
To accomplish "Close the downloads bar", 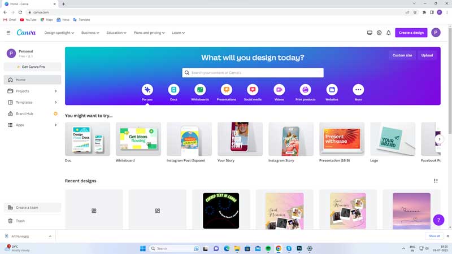I will (447, 236).
